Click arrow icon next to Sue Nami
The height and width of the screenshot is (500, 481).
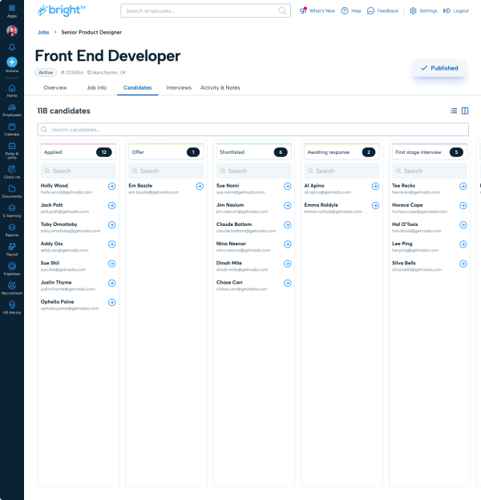click(287, 186)
